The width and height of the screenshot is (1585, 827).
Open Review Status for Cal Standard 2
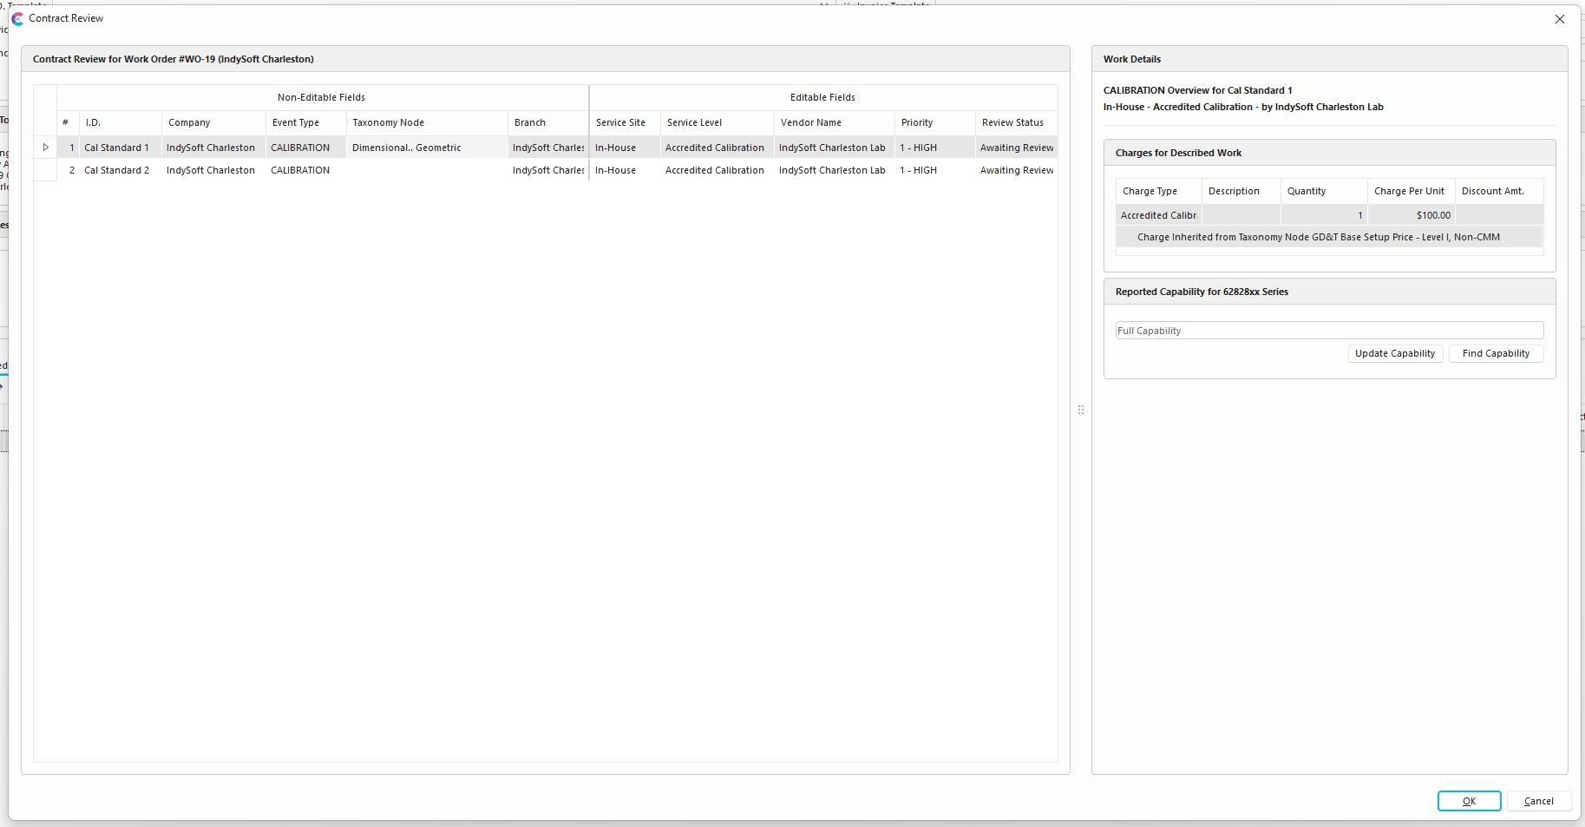1016,170
